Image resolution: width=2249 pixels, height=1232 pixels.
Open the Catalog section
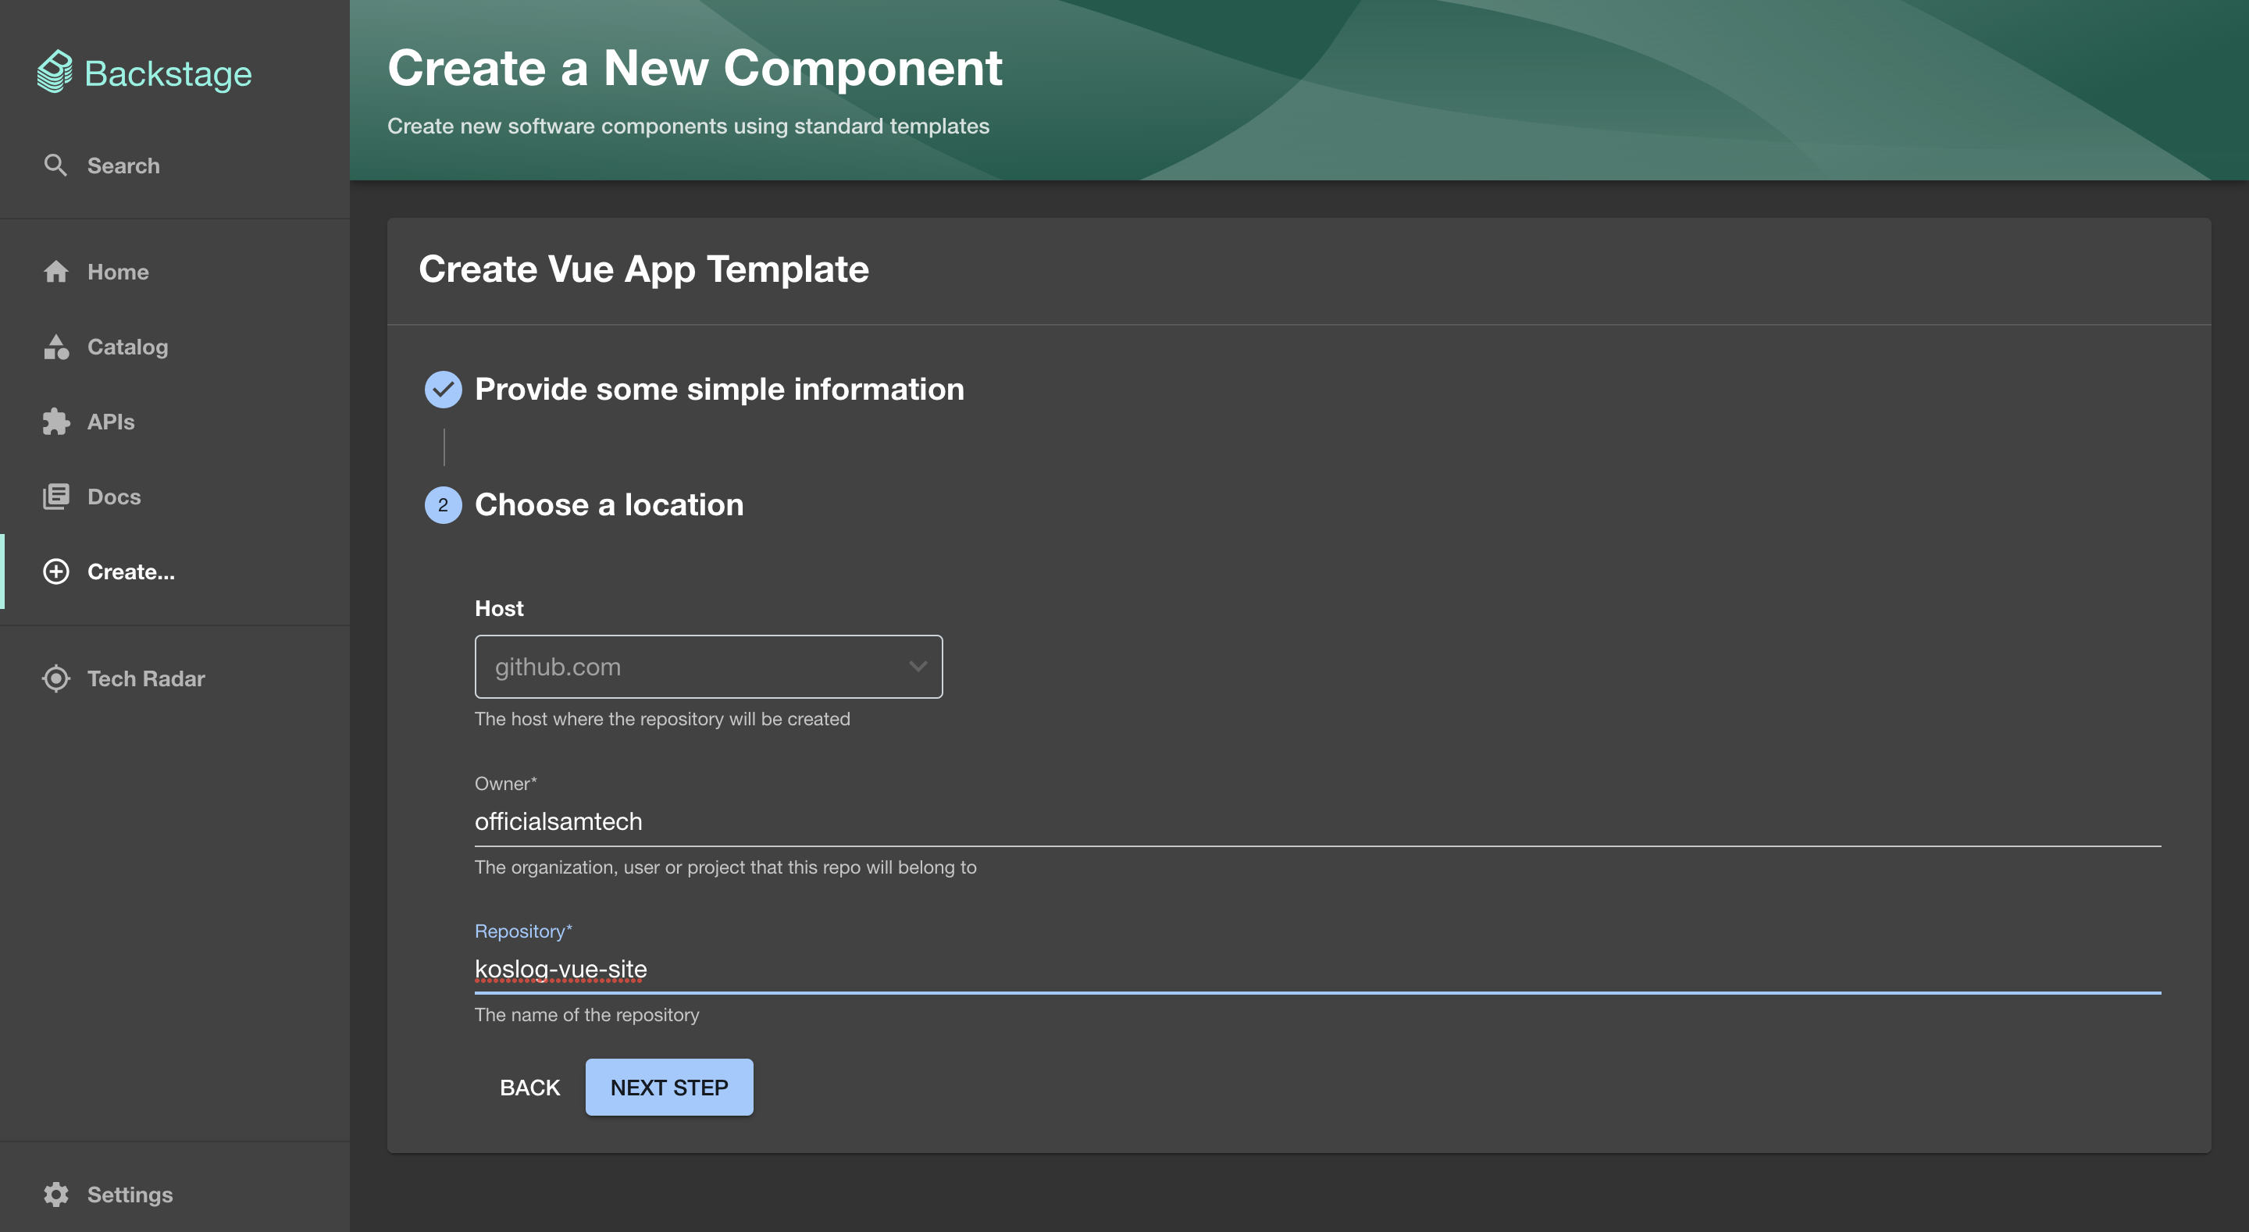[x=127, y=346]
